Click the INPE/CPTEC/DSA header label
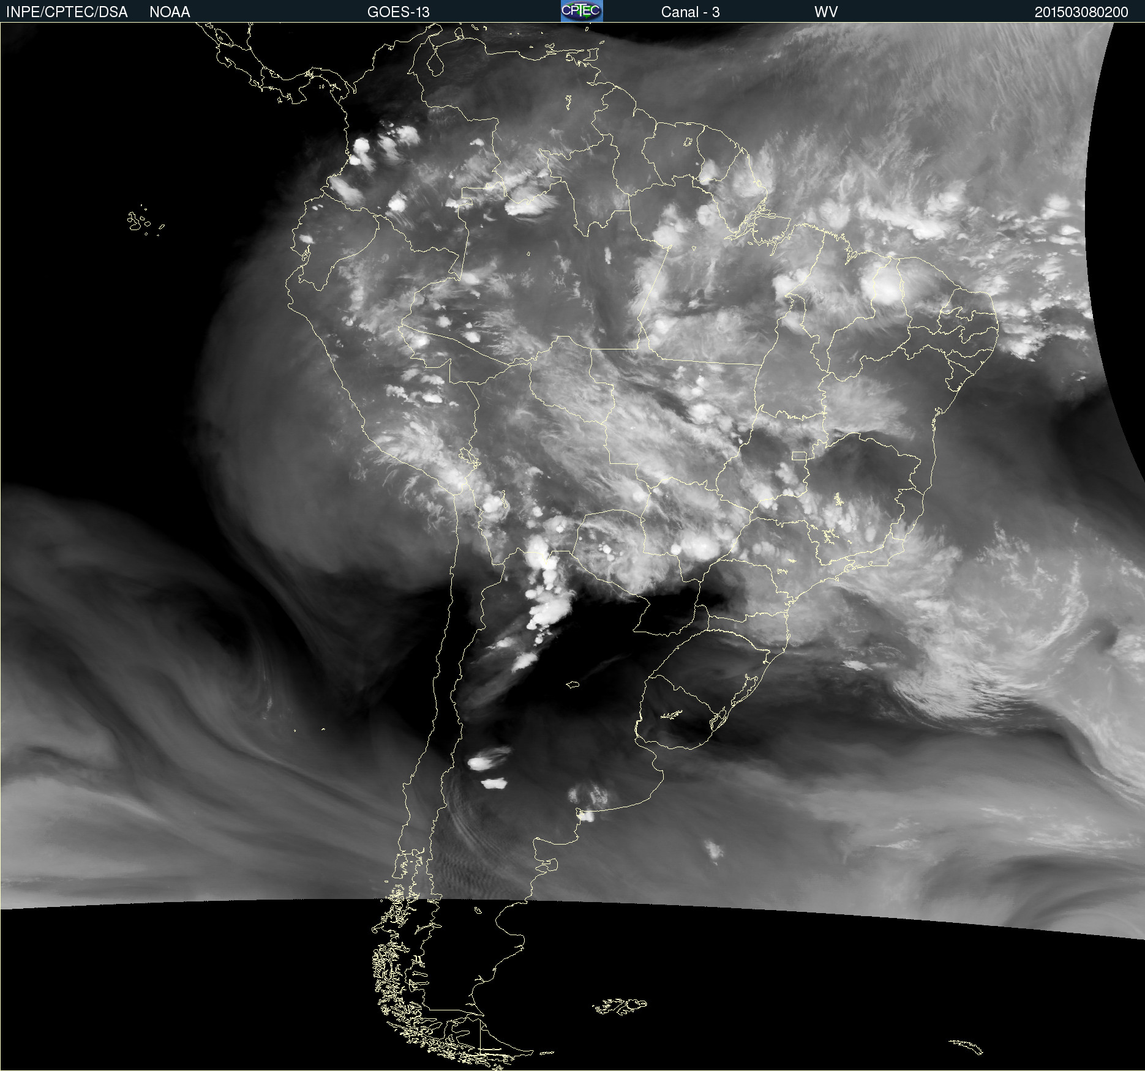 (x=67, y=12)
